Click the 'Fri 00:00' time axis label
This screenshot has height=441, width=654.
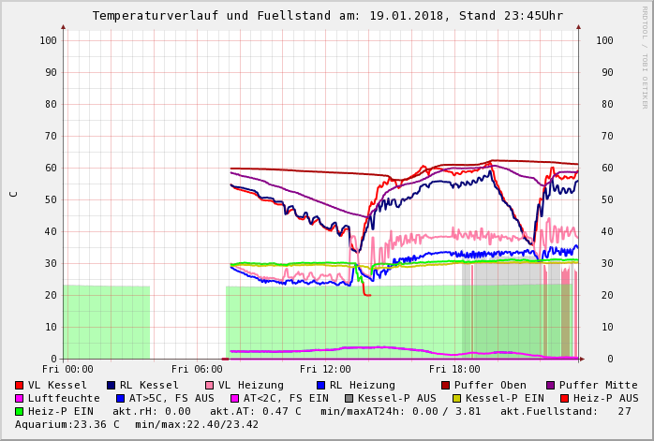pyautogui.click(x=67, y=370)
